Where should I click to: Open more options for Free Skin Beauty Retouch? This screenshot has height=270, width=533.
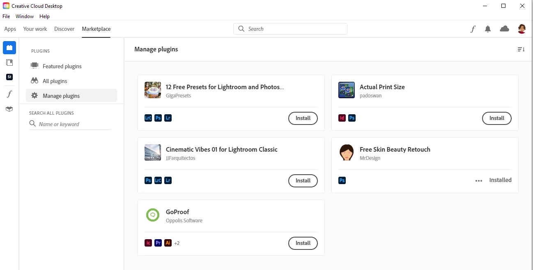[x=479, y=180]
